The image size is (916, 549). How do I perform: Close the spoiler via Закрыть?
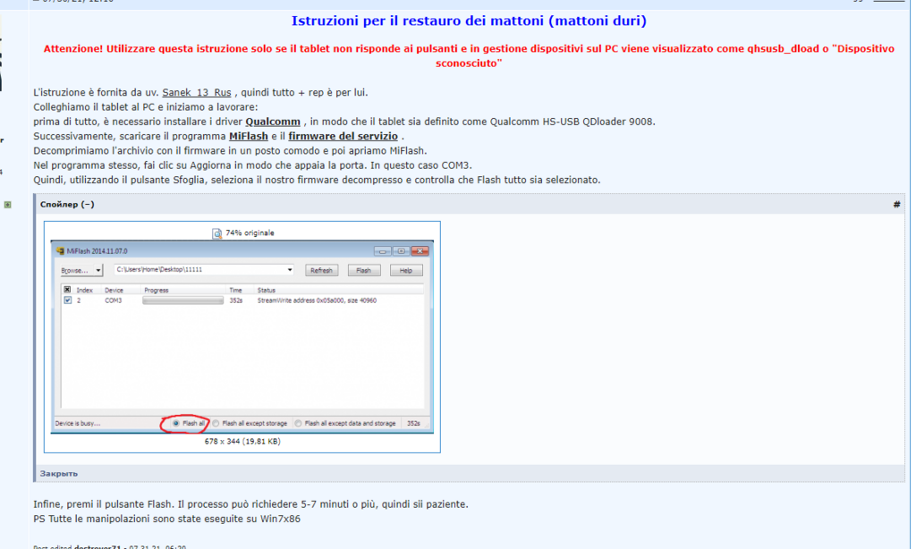pyautogui.click(x=58, y=474)
